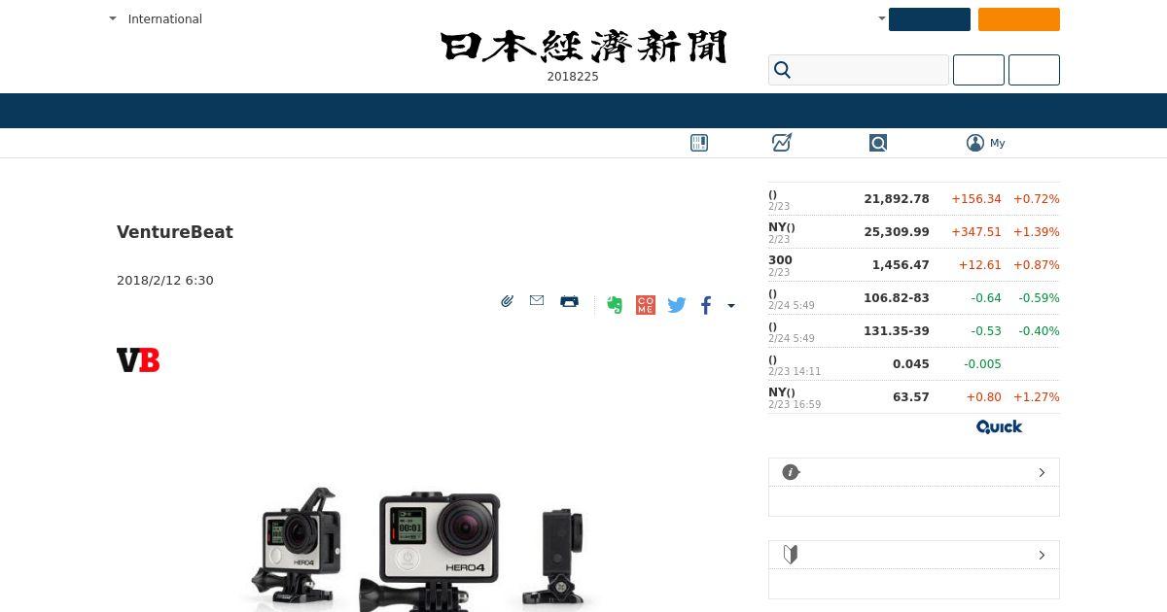Screen dimensions: 1167x612
Task: Open the newspaper page viewer icon
Action: (699, 143)
